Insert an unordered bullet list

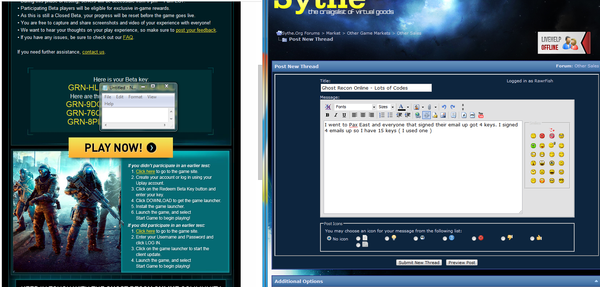coord(390,115)
